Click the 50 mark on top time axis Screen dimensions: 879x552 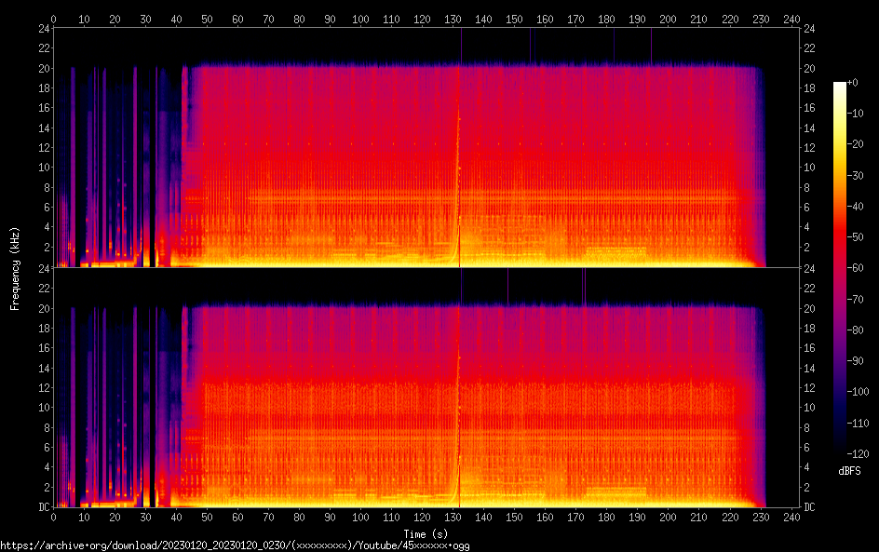[x=208, y=19]
